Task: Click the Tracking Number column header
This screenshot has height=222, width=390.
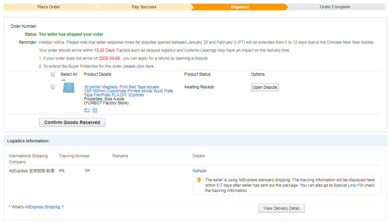Action: click(x=74, y=156)
